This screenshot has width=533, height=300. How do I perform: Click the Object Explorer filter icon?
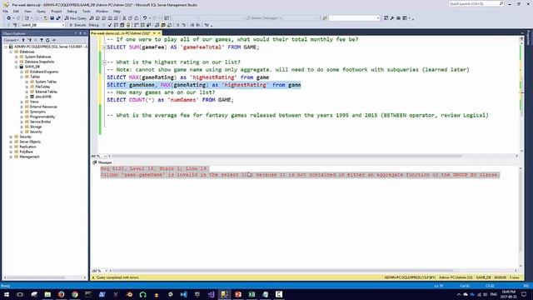pyautogui.click(x=42, y=40)
